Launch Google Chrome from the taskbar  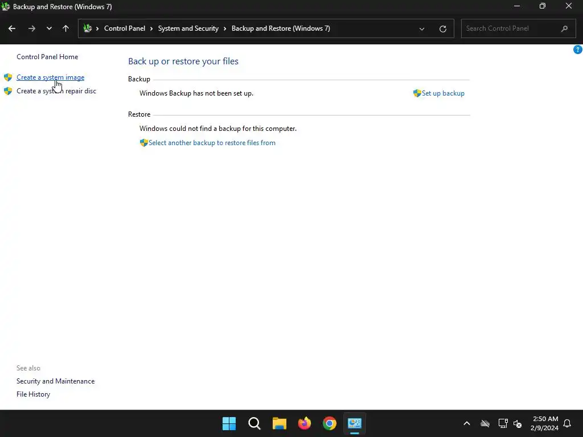coord(330,423)
